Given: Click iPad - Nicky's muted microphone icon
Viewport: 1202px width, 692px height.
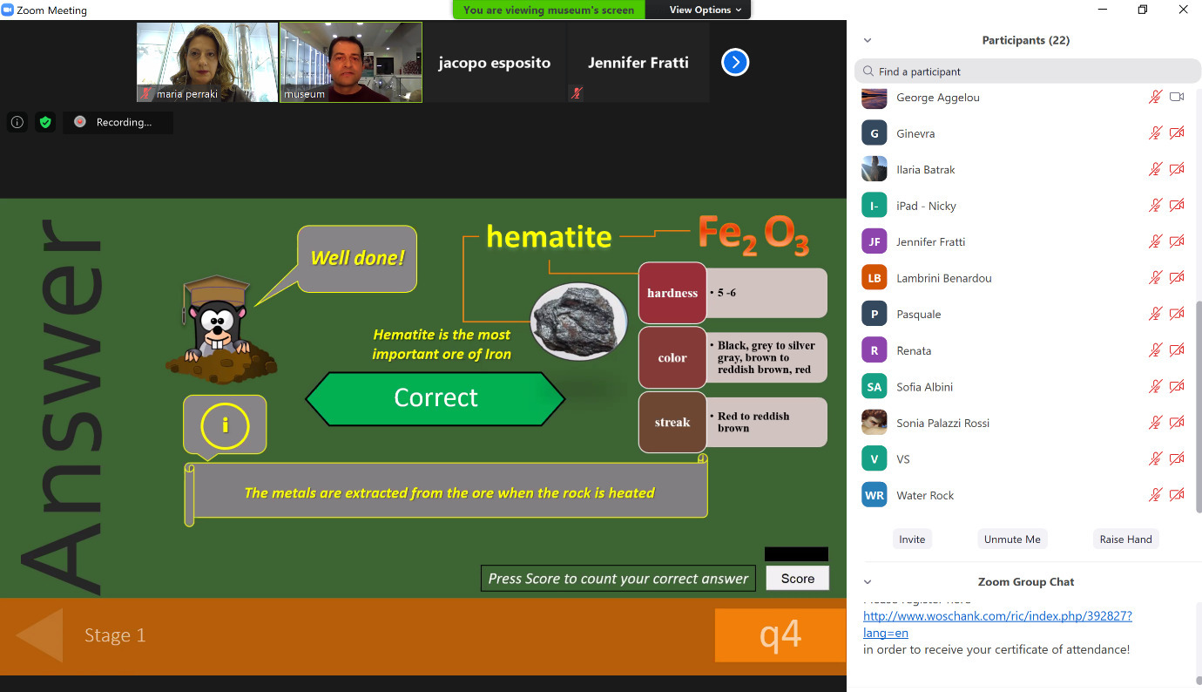Looking at the screenshot, I should 1155,206.
